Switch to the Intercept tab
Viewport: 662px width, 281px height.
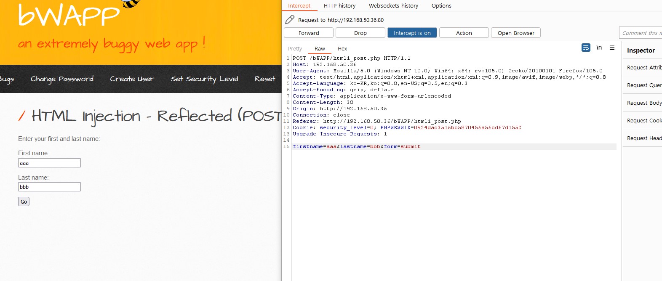[x=299, y=5]
